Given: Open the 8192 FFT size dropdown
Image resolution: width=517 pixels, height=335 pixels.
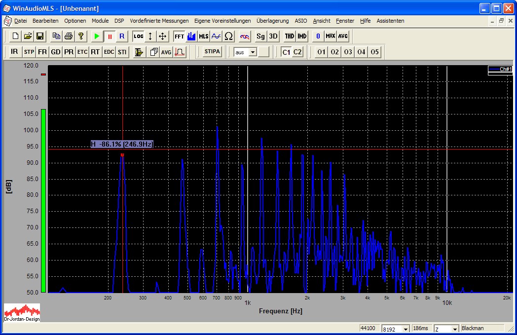Looking at the screenshot, I should tap(406, 329).
